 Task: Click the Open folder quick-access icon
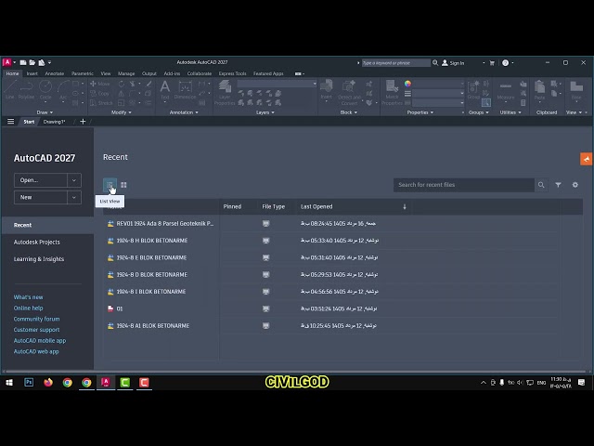click(32, 62)
